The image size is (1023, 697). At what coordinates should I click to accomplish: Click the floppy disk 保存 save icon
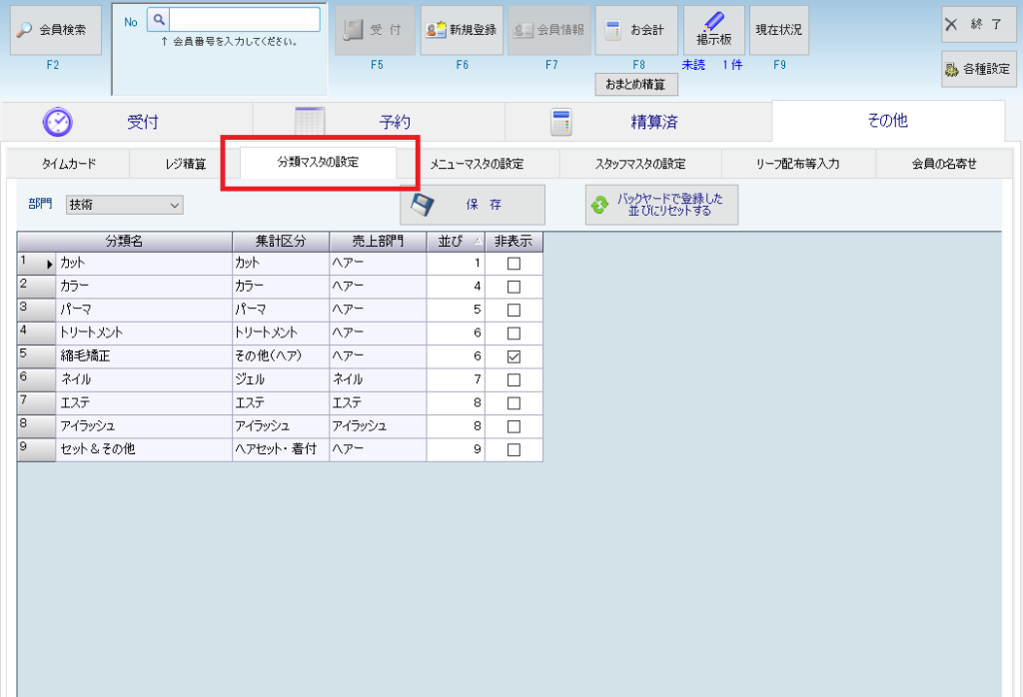click(423, 205)
